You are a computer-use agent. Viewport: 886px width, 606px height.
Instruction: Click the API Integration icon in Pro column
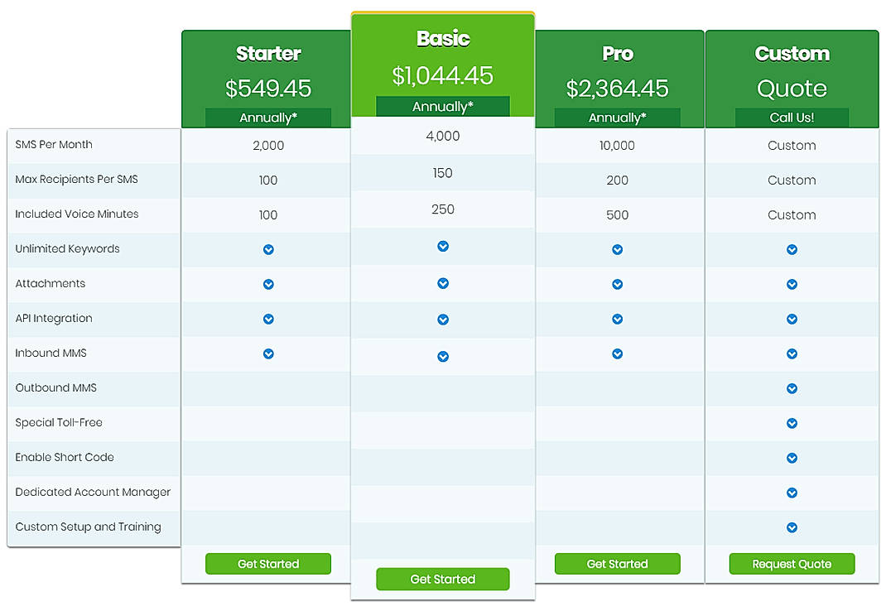pos(618,319)
